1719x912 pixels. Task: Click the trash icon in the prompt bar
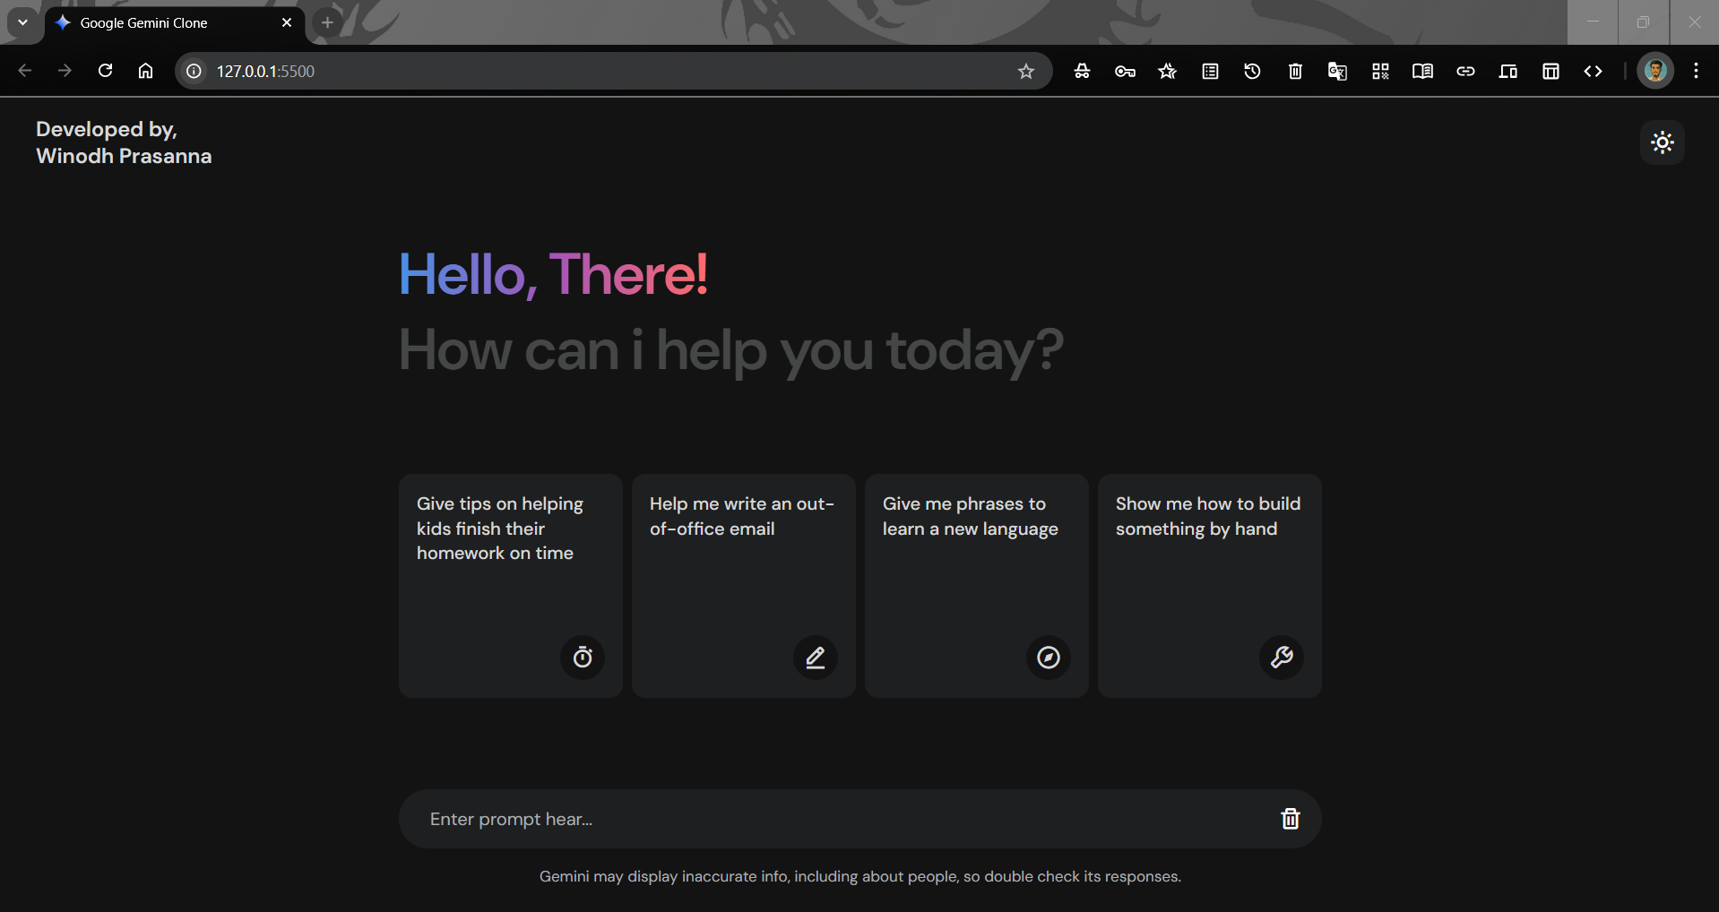click(1290, 818)
